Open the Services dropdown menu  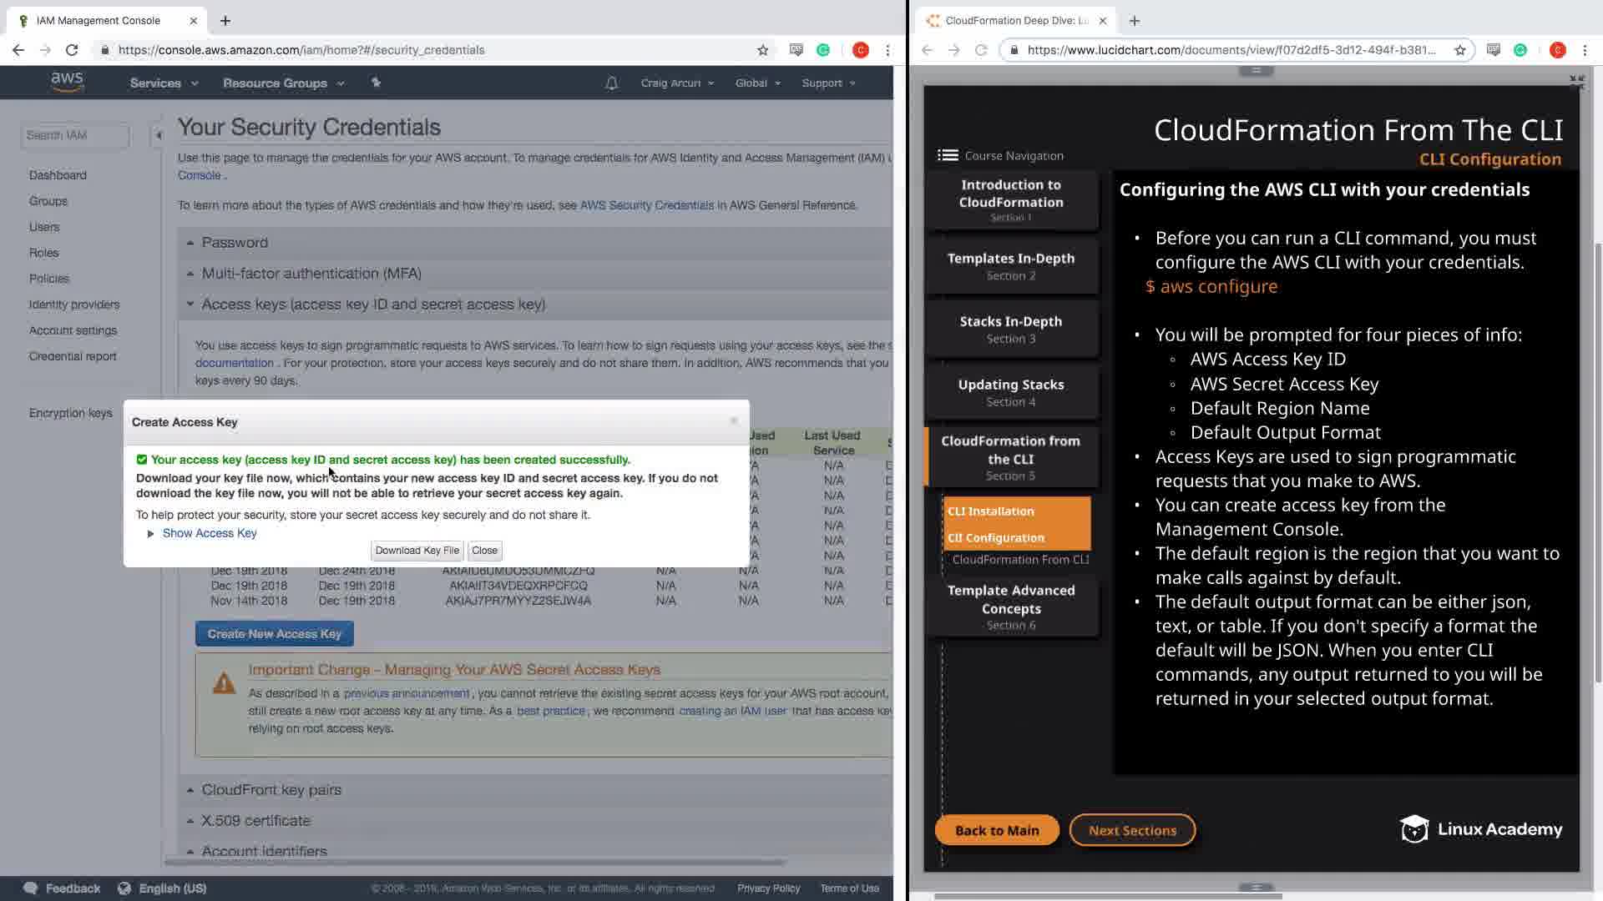click(x=164, y=83)
